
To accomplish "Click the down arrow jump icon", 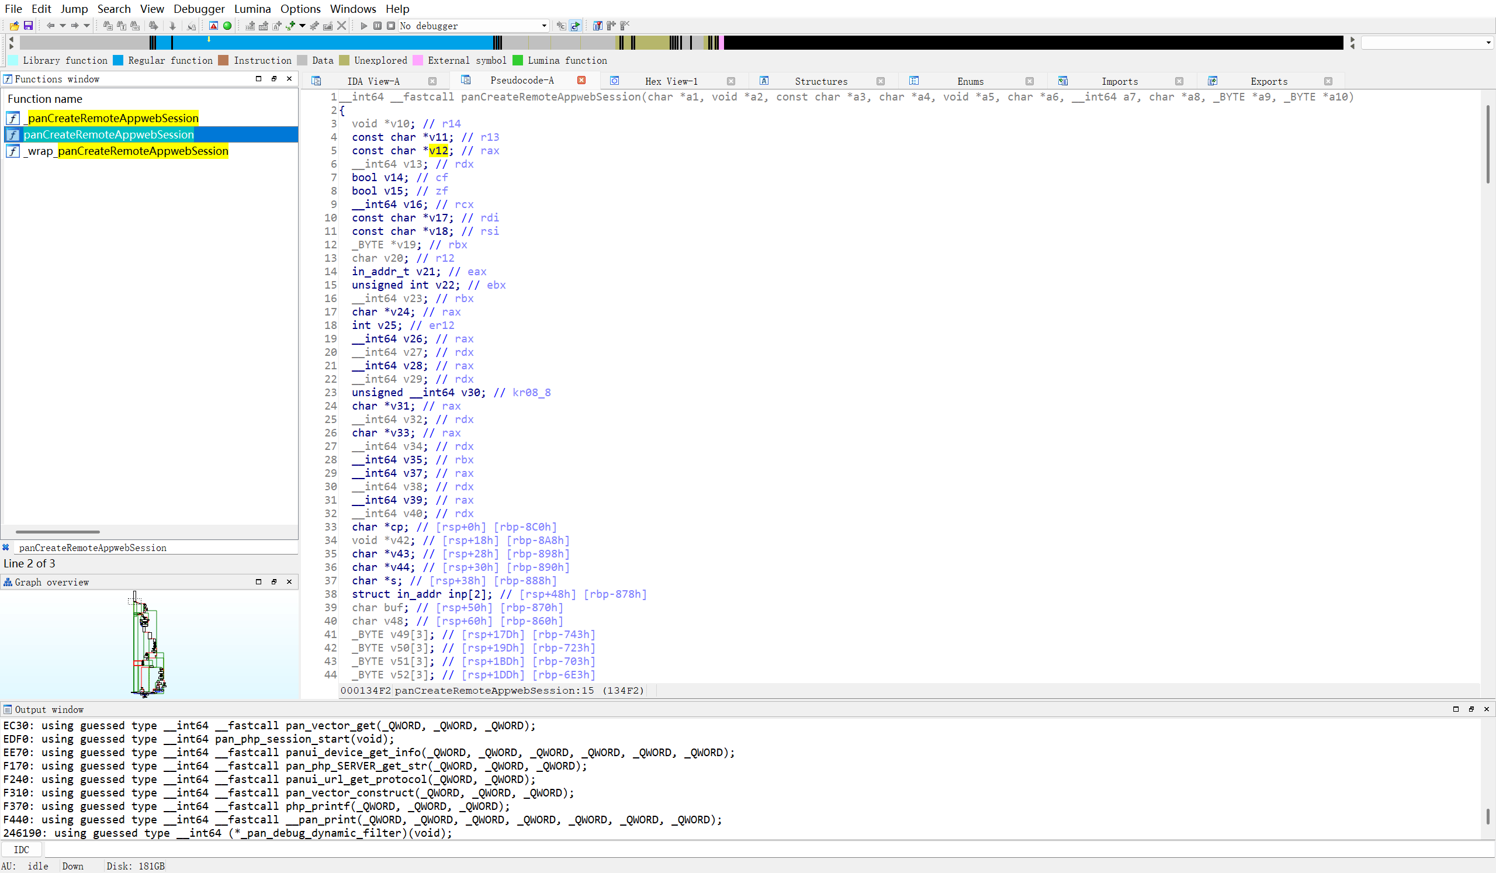I will [x=173, y=26].
